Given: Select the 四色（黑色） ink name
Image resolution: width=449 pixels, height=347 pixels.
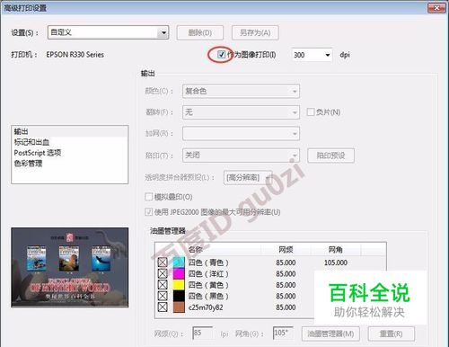Looking at the screenshot, I should point(208,296).
